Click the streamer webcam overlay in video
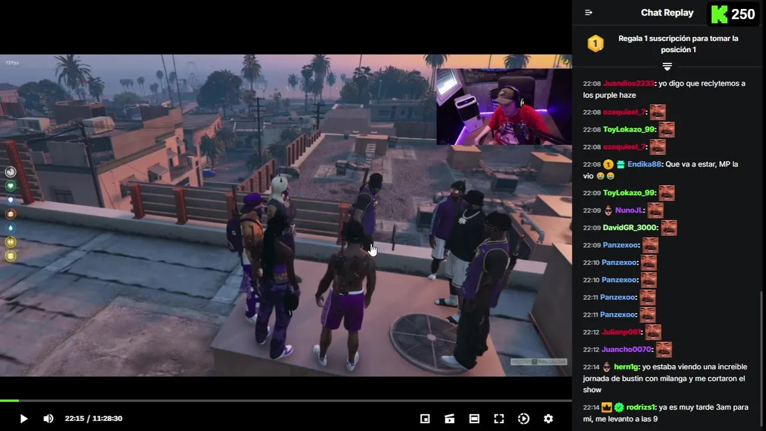Image resolution: width=766 pixels, height=431 pixels. coord(503,107)
